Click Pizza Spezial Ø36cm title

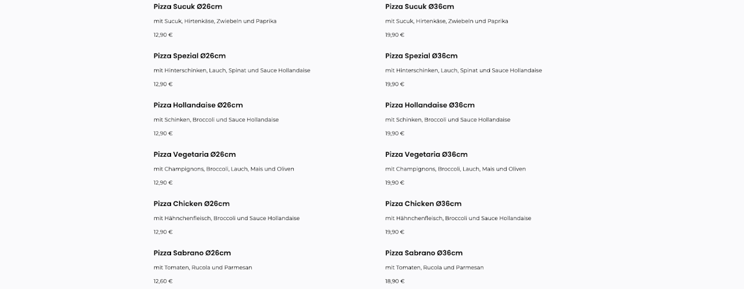[x=422, y=56]
